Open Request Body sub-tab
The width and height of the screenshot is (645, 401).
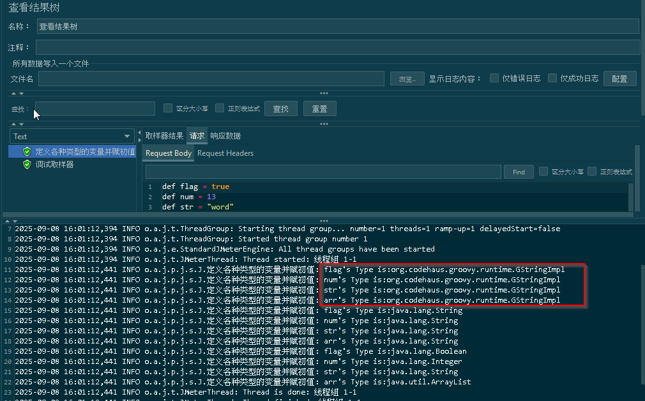pos(169,153)
